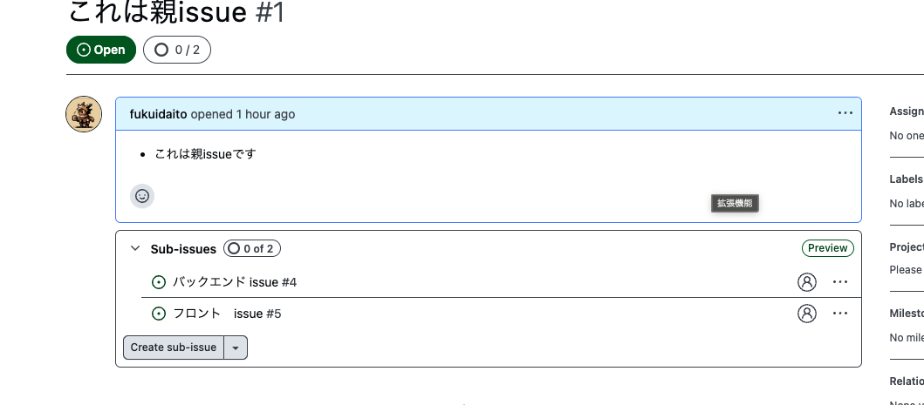Assign someone to バックエンド issue #4
The height and width of the screenshot is (405, 924).
point(807,282)
